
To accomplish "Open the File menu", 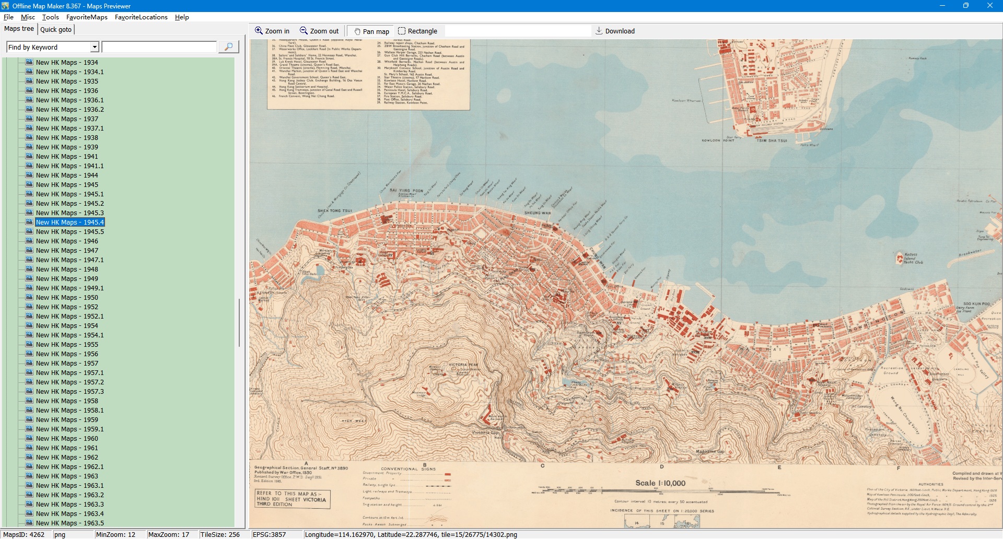I will pos(8,17).
